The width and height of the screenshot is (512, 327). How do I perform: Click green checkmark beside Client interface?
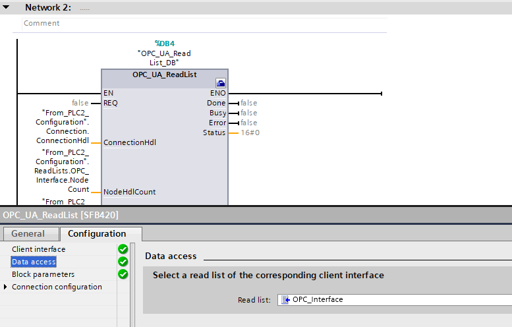tap(123, 249)
